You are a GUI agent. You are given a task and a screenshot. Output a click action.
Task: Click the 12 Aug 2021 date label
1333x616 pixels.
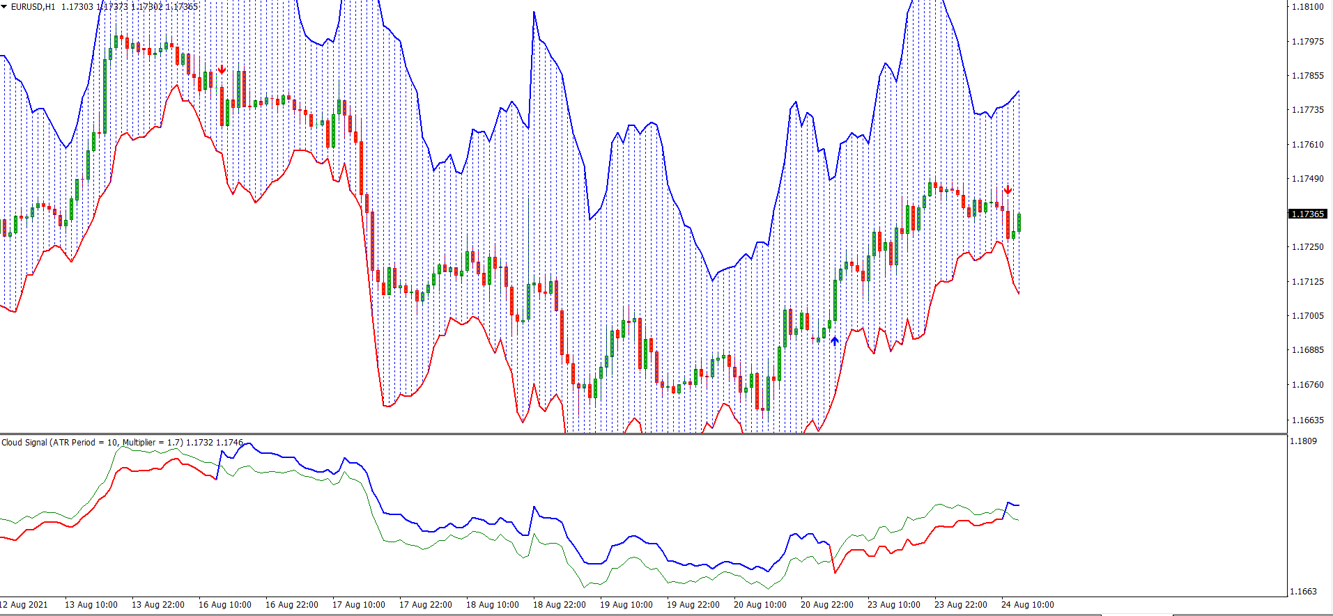(x=25, y=604)
